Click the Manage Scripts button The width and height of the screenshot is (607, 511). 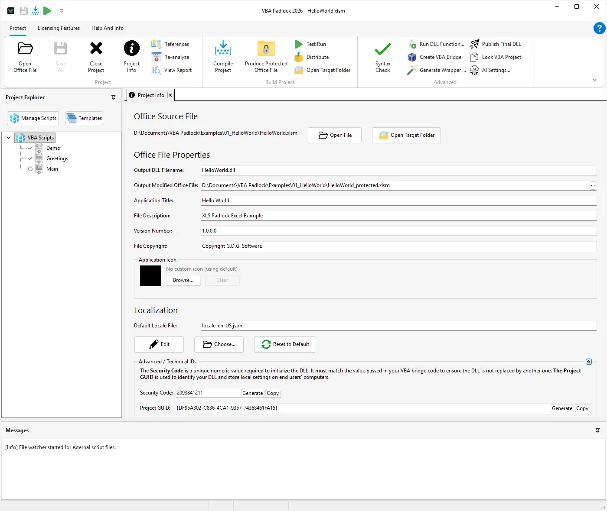pos(33,118)
